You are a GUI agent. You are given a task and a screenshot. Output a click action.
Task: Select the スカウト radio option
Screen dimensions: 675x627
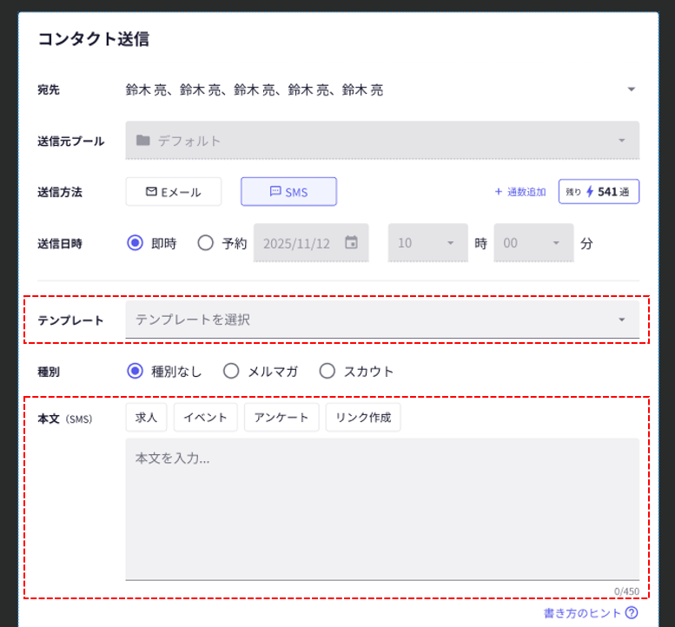(327, 371)
